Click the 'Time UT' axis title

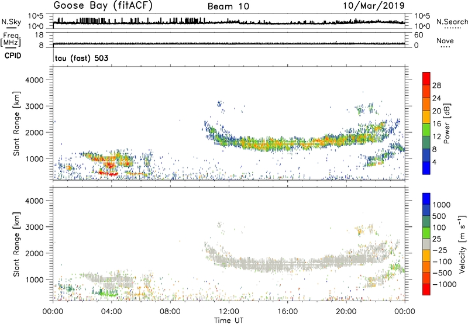click(229, 320)
